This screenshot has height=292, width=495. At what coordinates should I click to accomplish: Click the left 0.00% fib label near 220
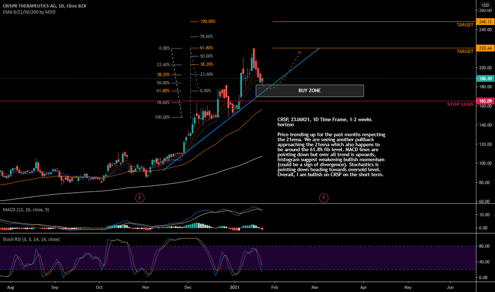click(x=165, y=48)
